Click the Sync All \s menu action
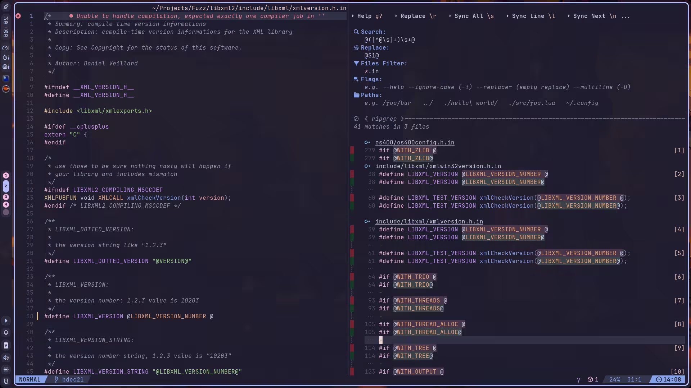 (x=471, y=16)
